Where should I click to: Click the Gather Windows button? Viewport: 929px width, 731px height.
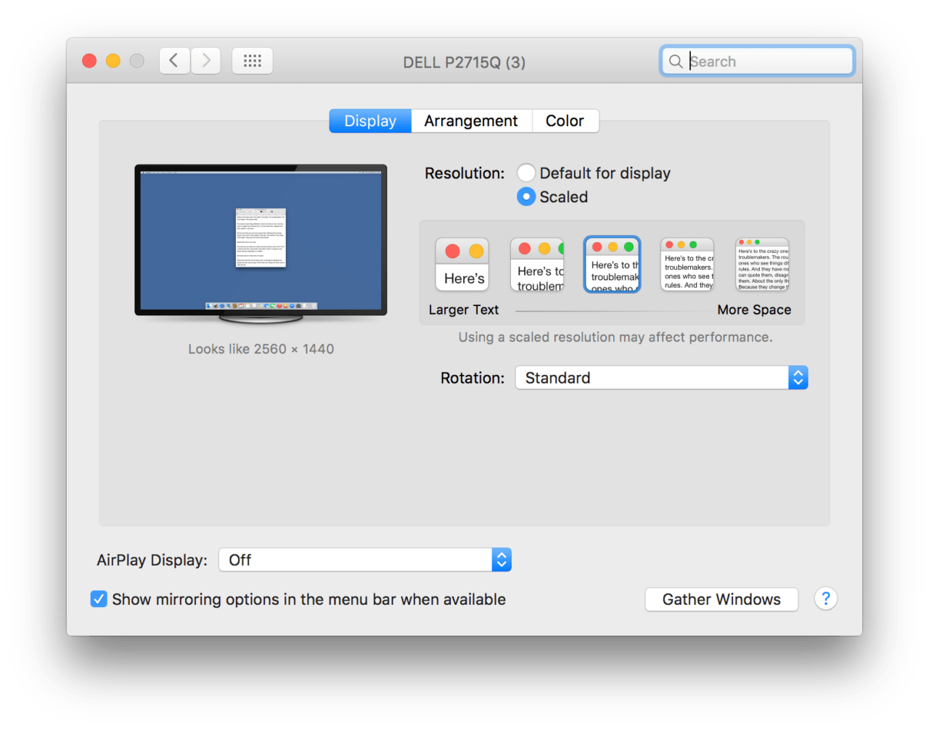click(x=721, y=600)
